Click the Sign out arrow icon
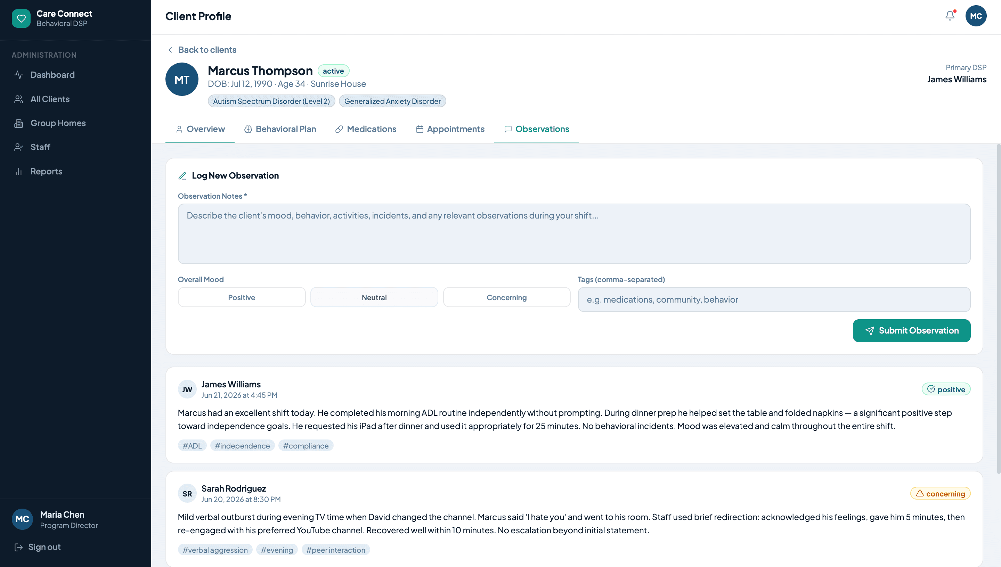 [18, 547]
